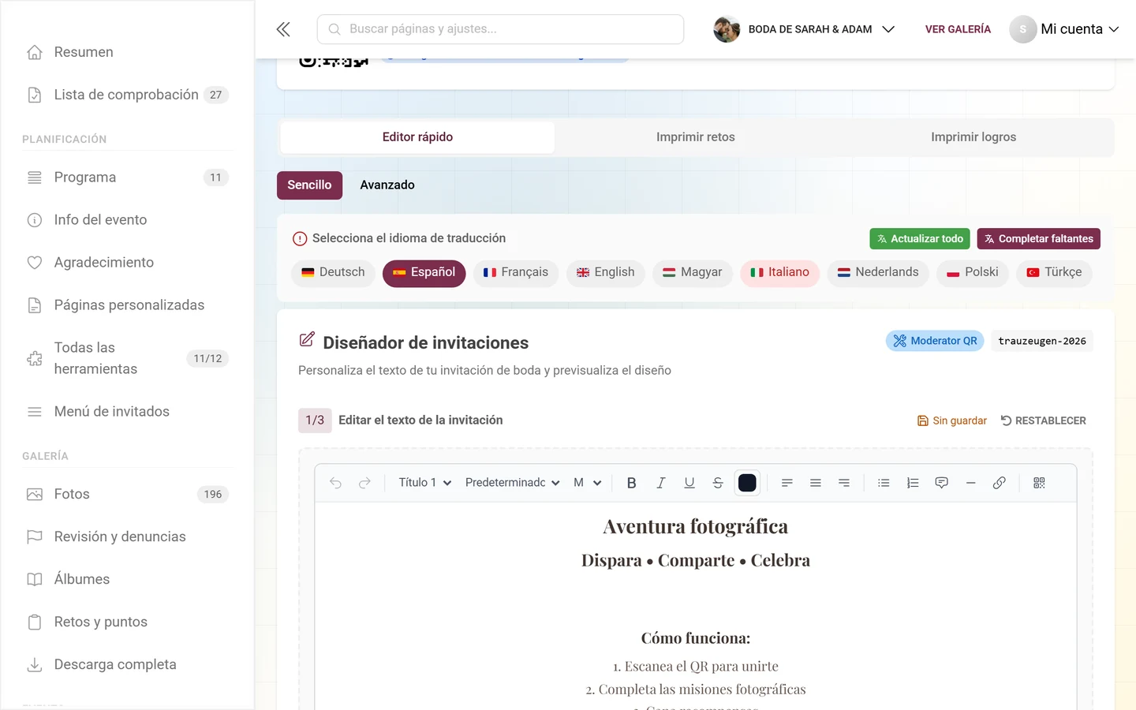
Task: Underline the selected invitation text
Action: (x=689, y=483)
